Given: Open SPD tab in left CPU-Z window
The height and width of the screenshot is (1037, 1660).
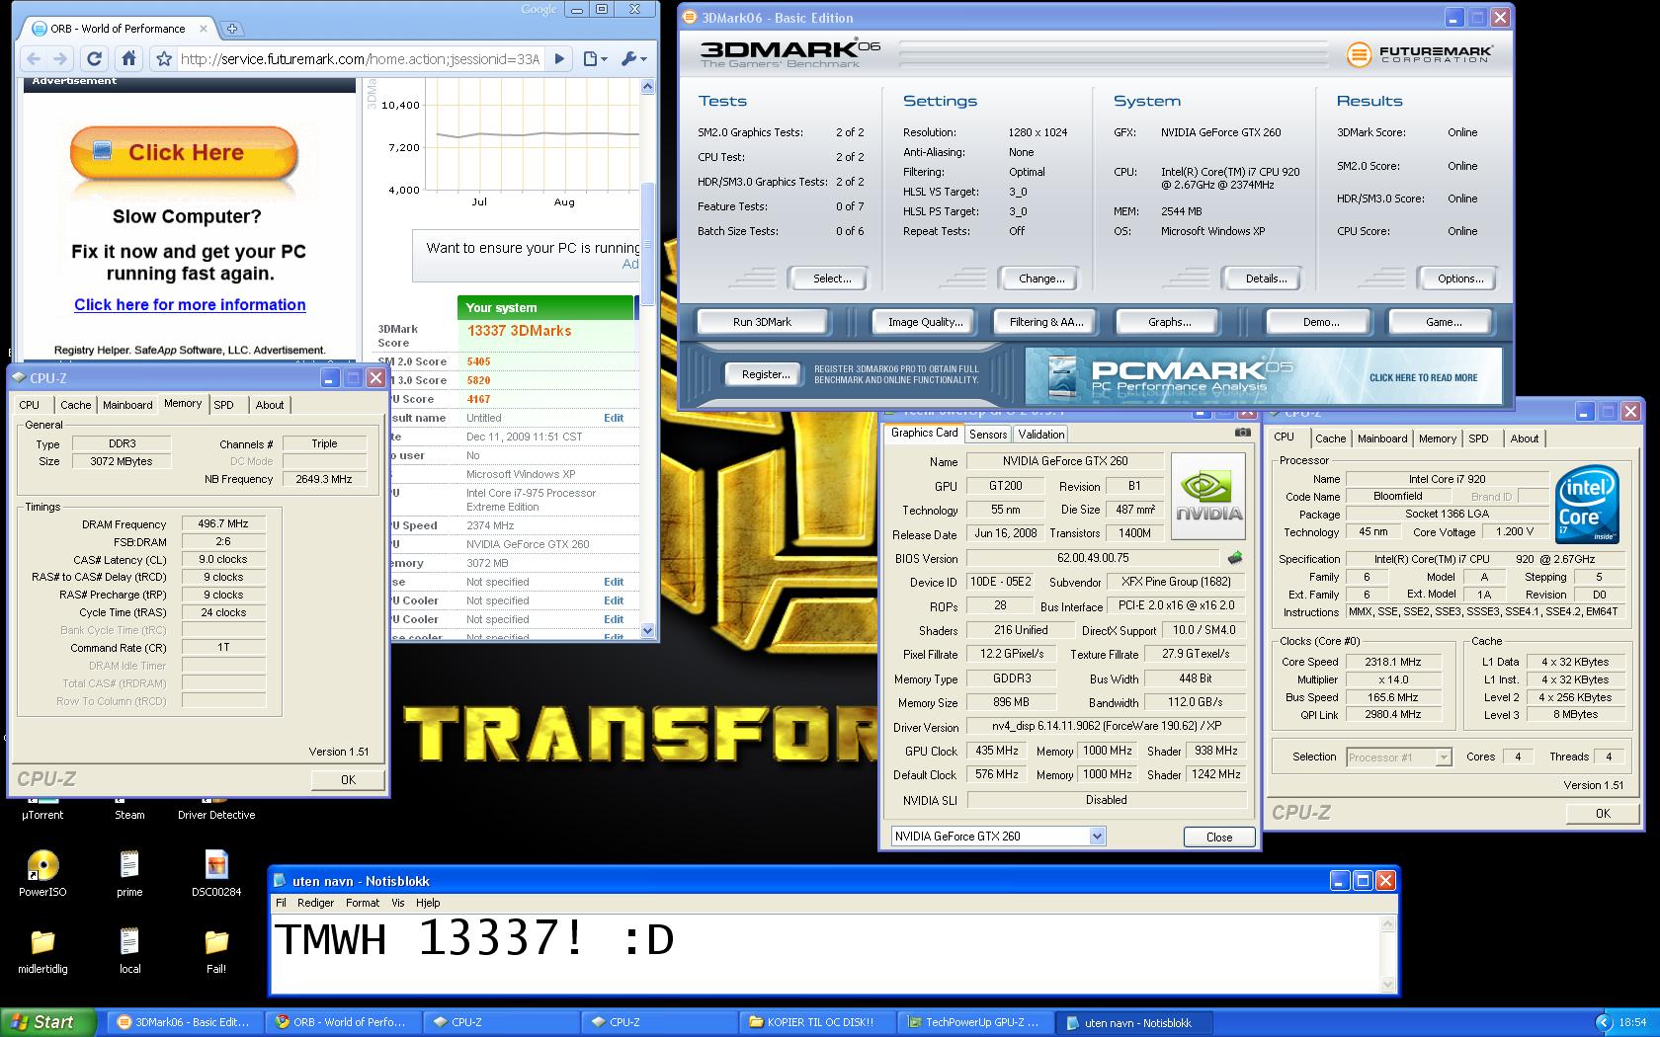Looking at the screenshot, I should 224,405.
